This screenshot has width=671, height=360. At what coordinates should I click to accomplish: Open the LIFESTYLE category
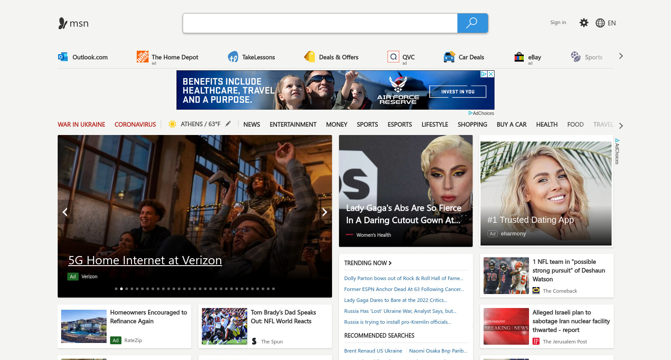(x=435, y=125)
